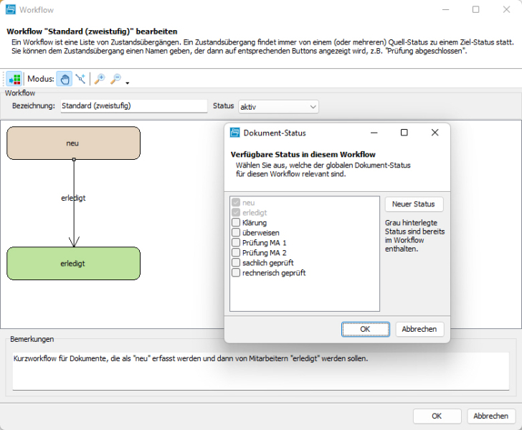The image size is (522, 430).
Task: Minimize the Workflow window
Action: [445, 9]
